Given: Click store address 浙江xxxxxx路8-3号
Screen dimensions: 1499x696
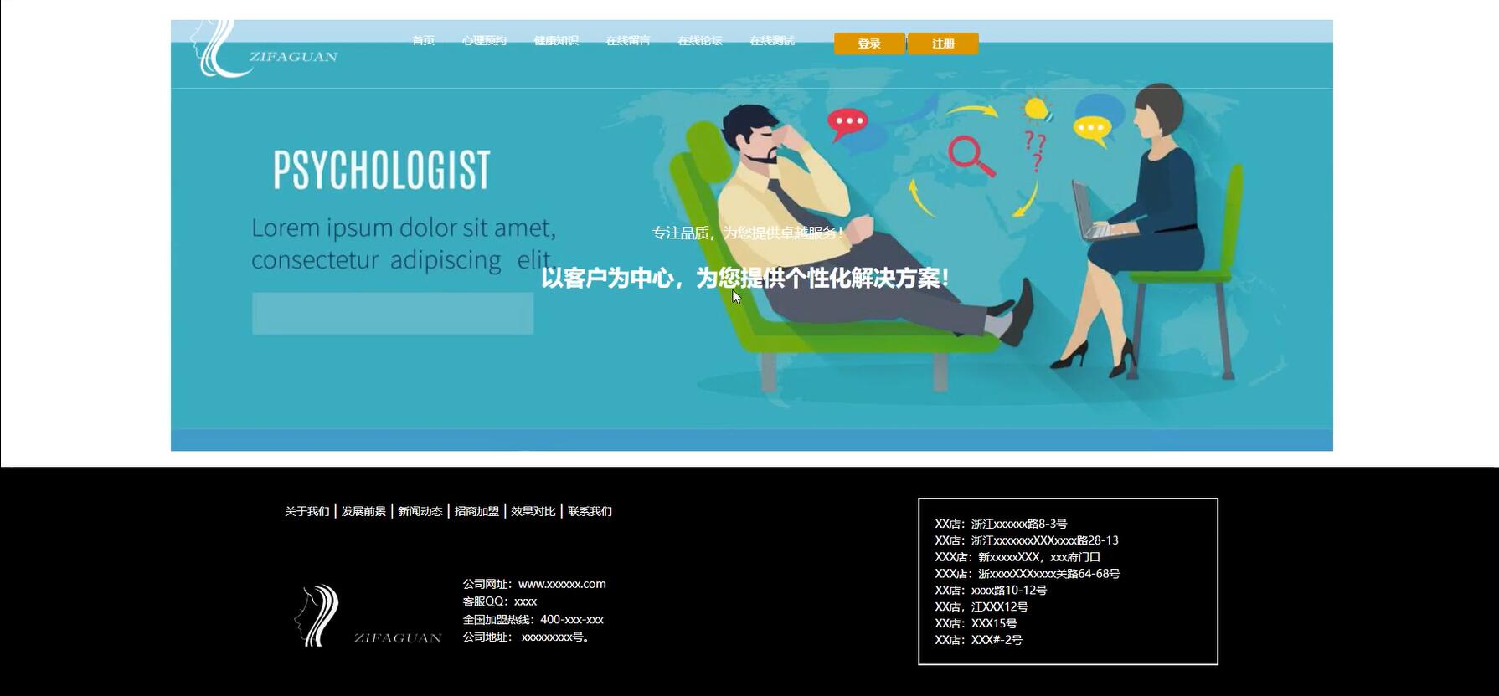Looking at the screenshot, I should 1002,524.
